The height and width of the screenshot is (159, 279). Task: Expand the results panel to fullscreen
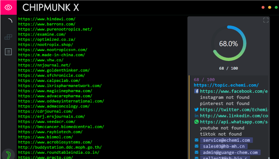click(x=266, y=20)
